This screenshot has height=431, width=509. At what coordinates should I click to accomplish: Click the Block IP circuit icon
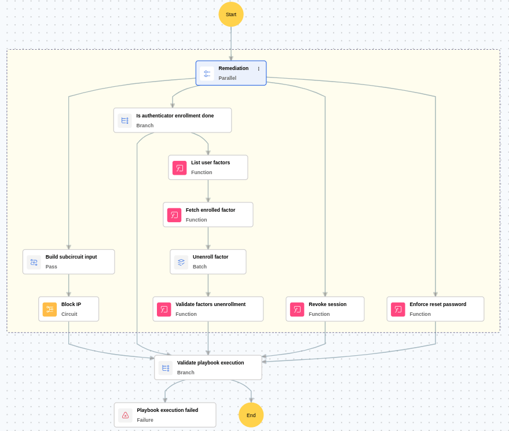pos(50,310)
